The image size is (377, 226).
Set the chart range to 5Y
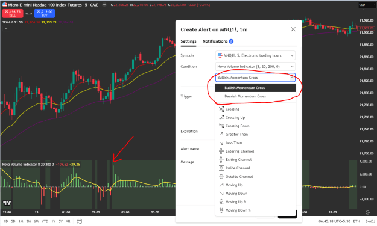coord(60,221)
